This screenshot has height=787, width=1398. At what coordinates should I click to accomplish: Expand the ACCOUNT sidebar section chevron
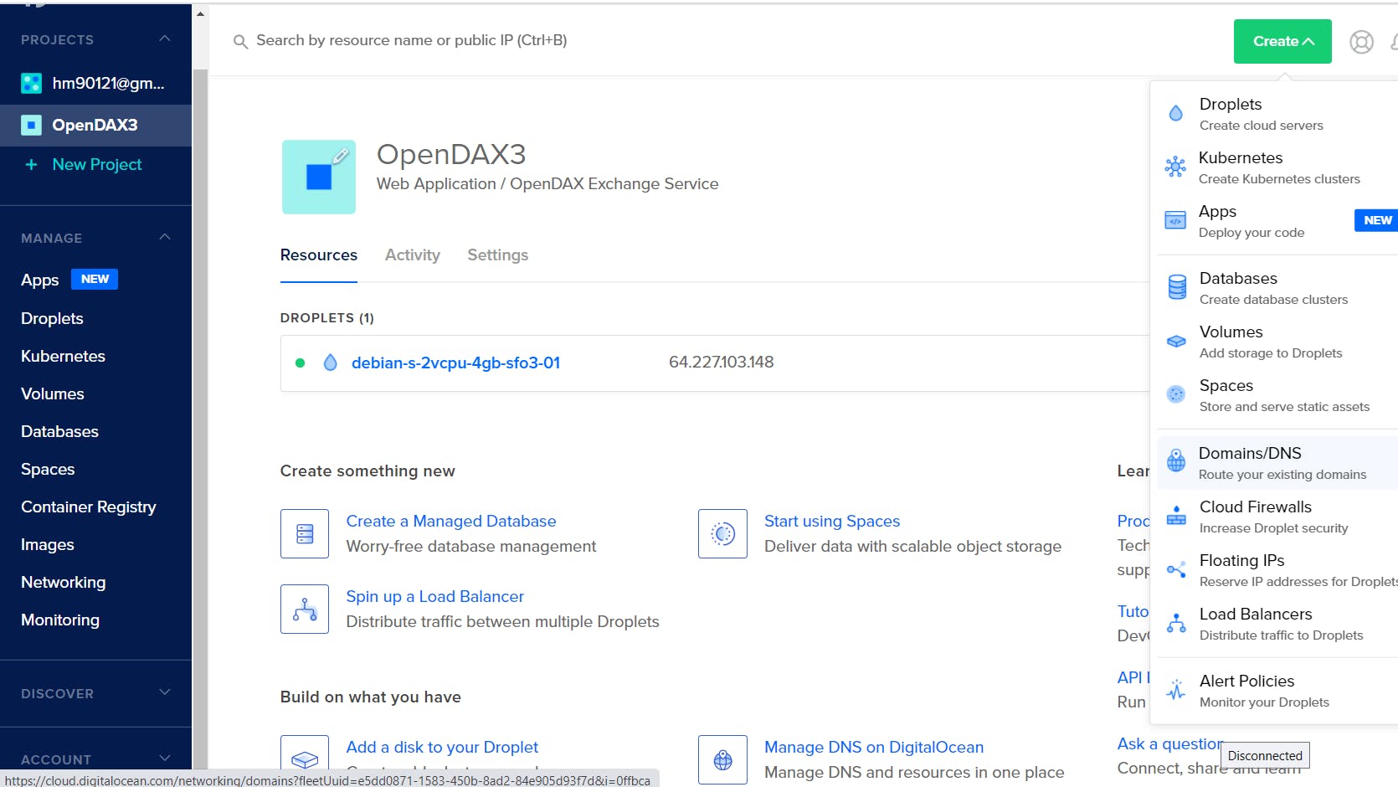(165, 759)
